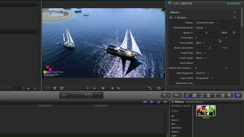The width and height of the screenshot is (244, 137).
Task: Play the clip in the viewer
Action: pos(103,88)
